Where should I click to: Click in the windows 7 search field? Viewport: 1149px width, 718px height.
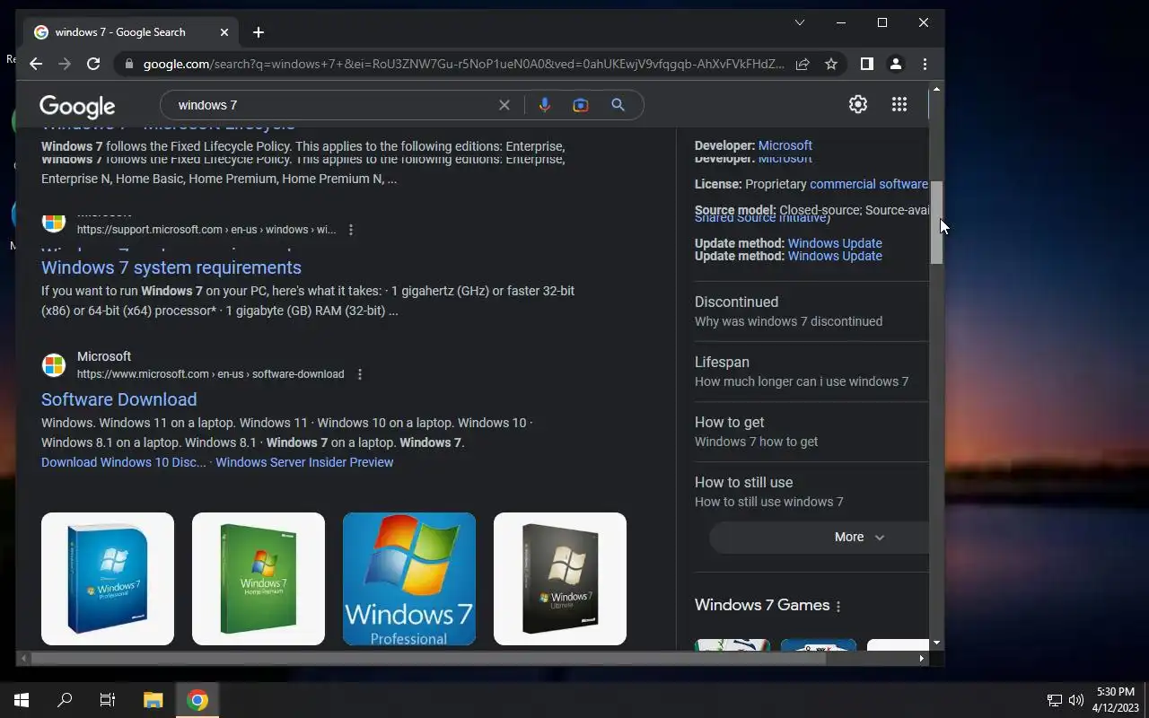[x=332, y=105]
